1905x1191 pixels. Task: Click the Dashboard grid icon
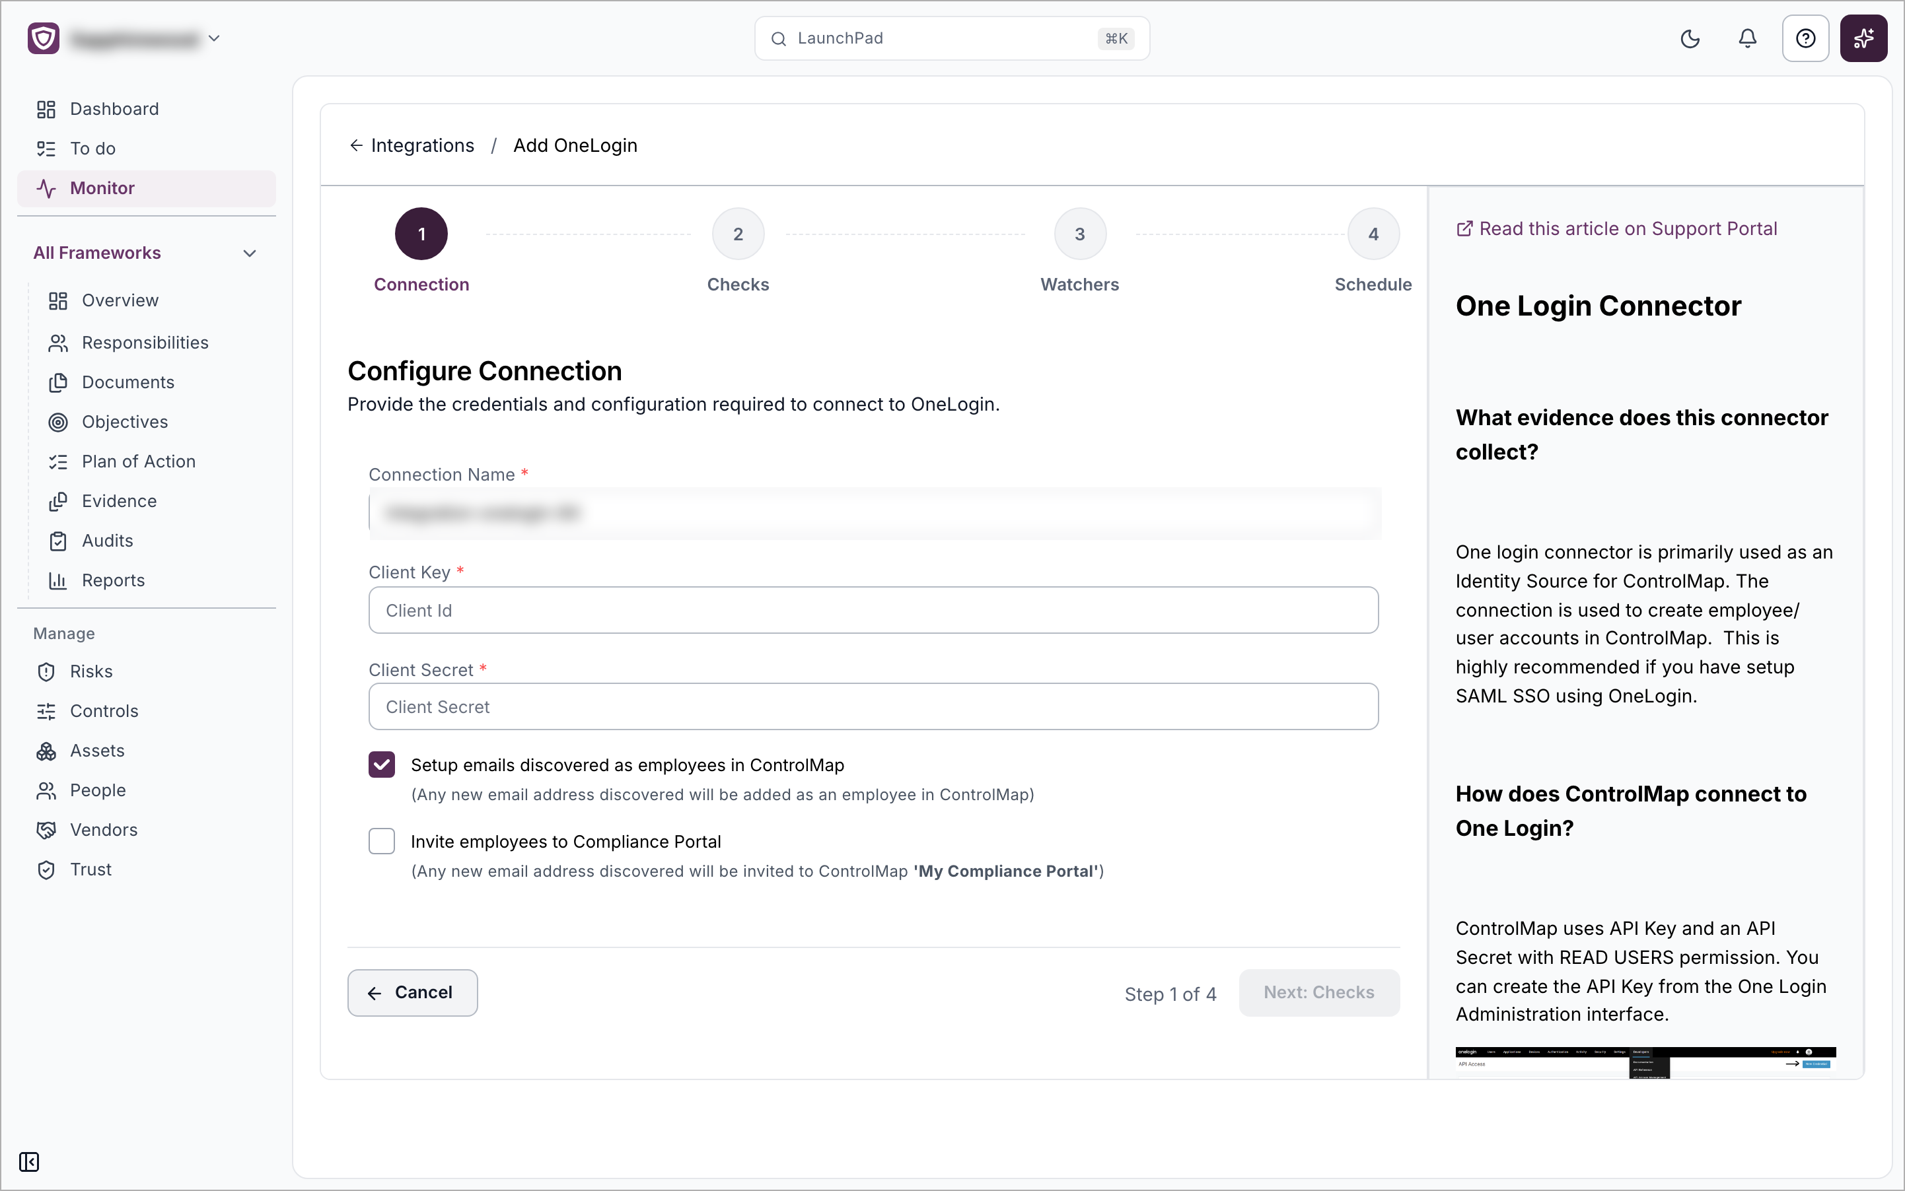pyautogui.click(x=46, y=109)
